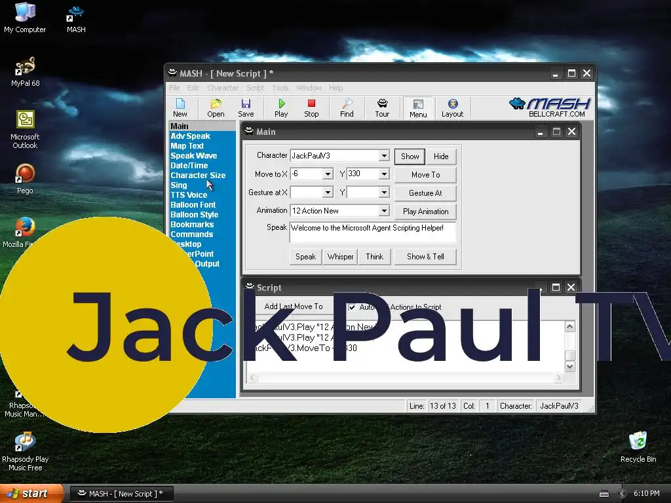Viewport: 671px width, 503px height.
Task: Open the Pego desktop icon
Action: tap(25, 179)
